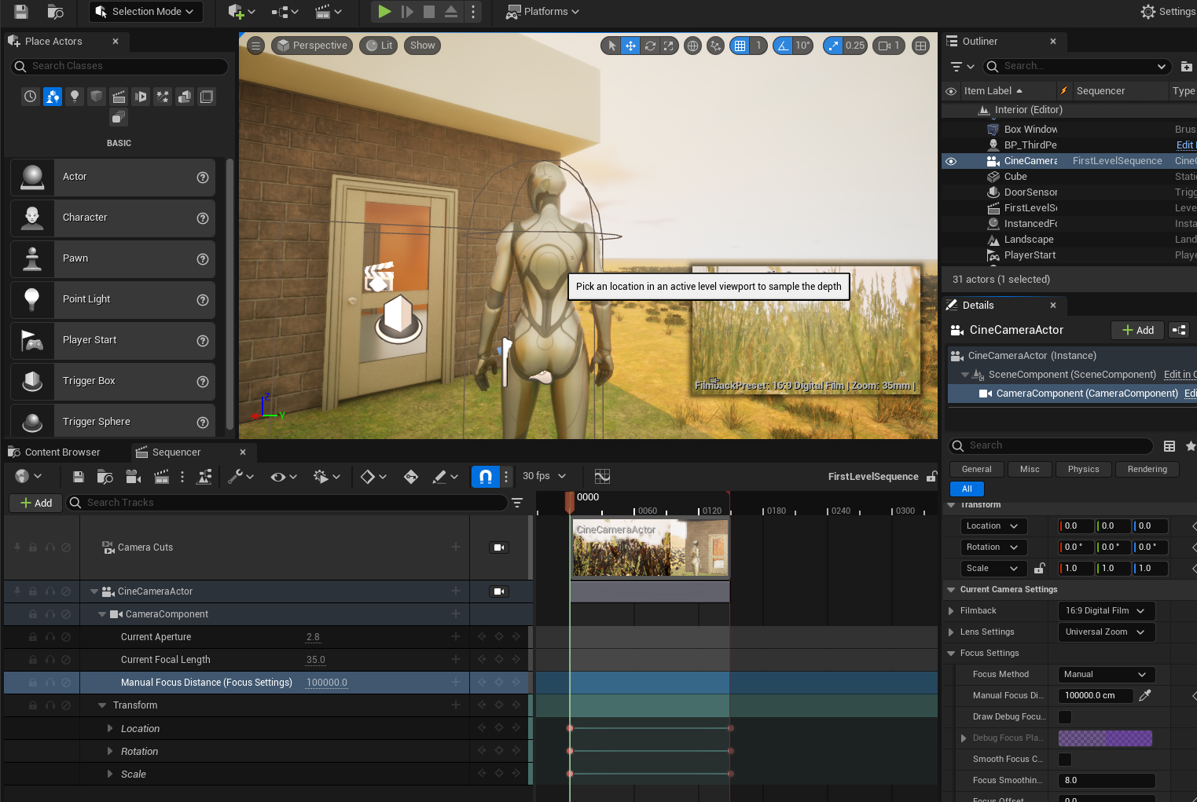The height and width of the screenshot is (802, 1197).
Task: Click the Add component button in Details
Action: click(1137, 331)
